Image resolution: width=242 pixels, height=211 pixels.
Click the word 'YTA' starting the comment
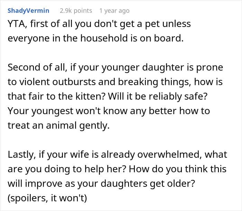[x=17, y=24]
